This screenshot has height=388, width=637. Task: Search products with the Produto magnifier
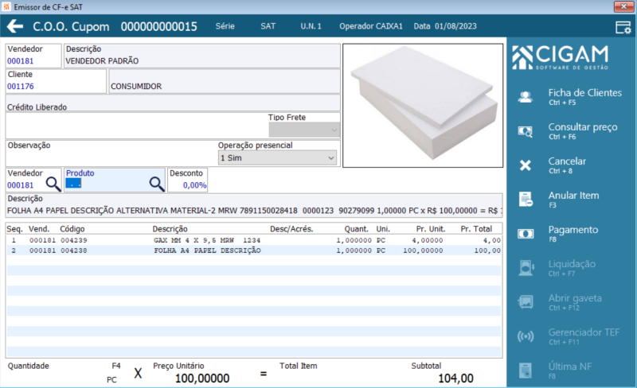[156, 184]
